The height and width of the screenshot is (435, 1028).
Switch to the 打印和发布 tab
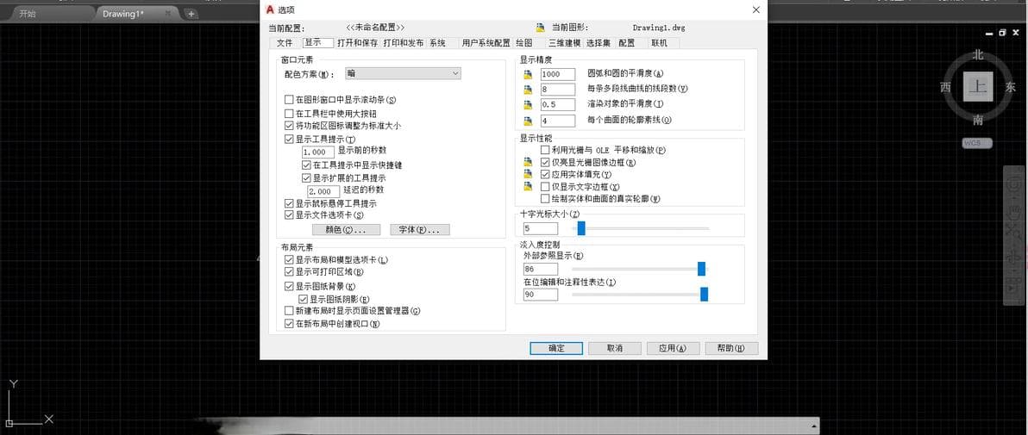[x=404, y=43]
